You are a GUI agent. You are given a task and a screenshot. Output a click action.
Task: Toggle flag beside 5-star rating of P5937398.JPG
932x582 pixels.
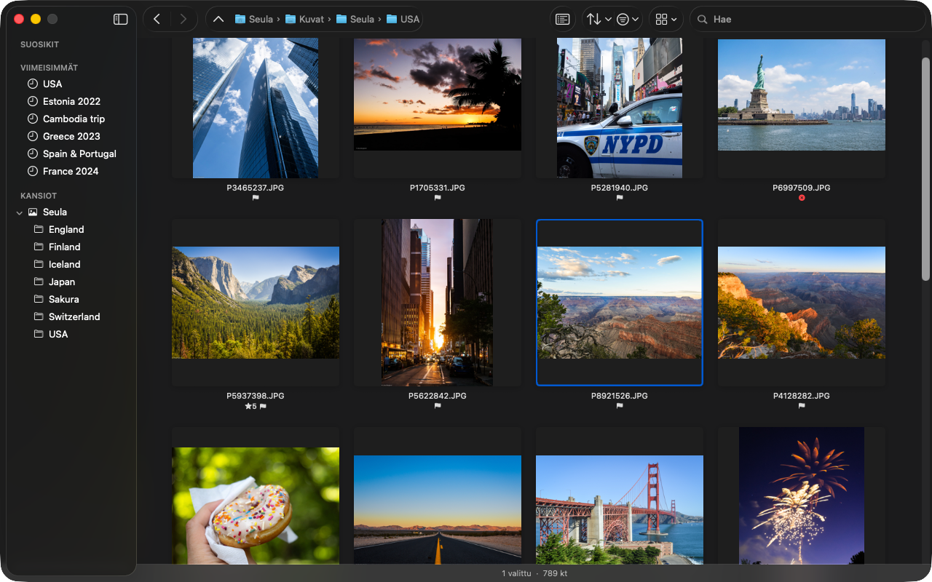coord(263,406)
